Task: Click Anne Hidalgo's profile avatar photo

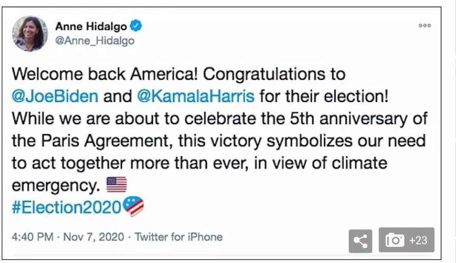Action: pos(30,33)
